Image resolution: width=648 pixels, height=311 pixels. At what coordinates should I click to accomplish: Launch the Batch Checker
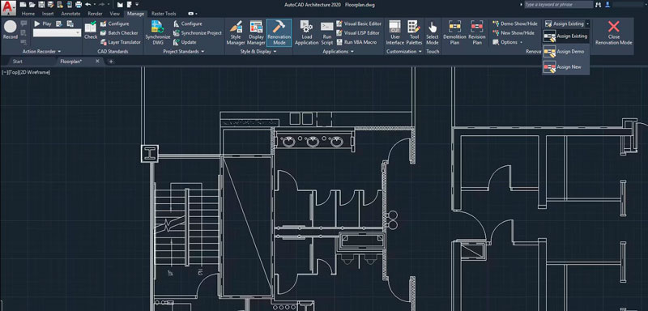[119, 32]
